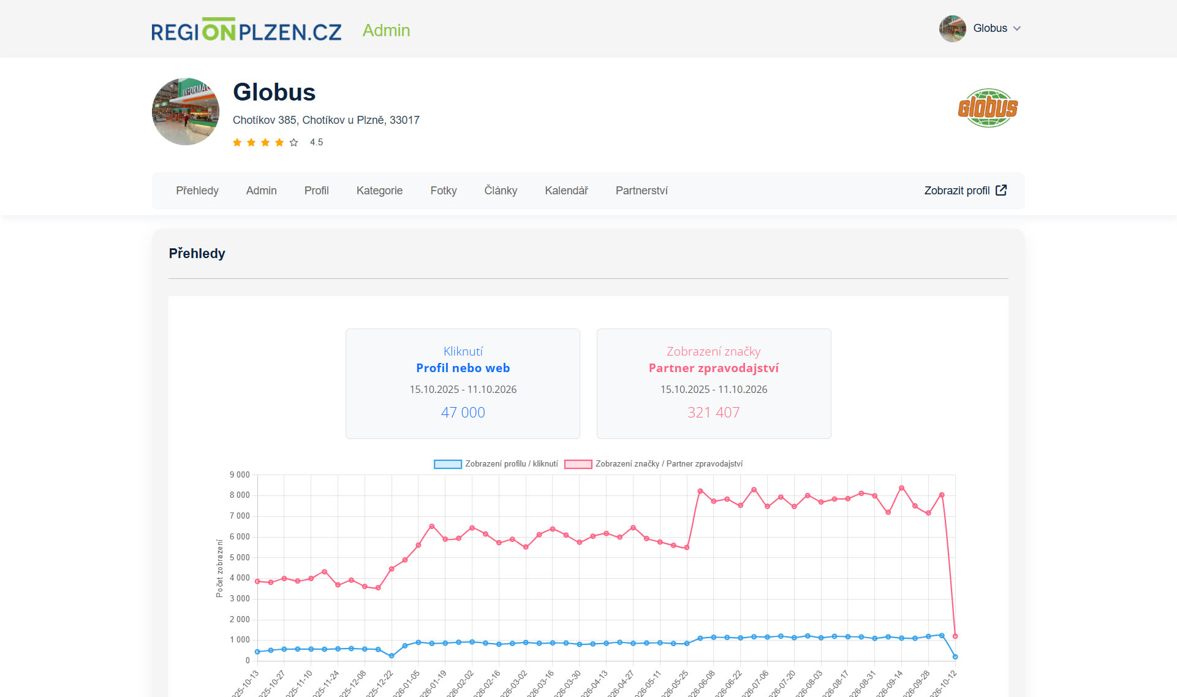Open the Partnerství tab
The width and height of the screenshot is (1177, 697).
tap(641, 191)
